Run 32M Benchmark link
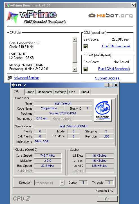This screenshot has height=204, width=139. click(x=116, y=46)
